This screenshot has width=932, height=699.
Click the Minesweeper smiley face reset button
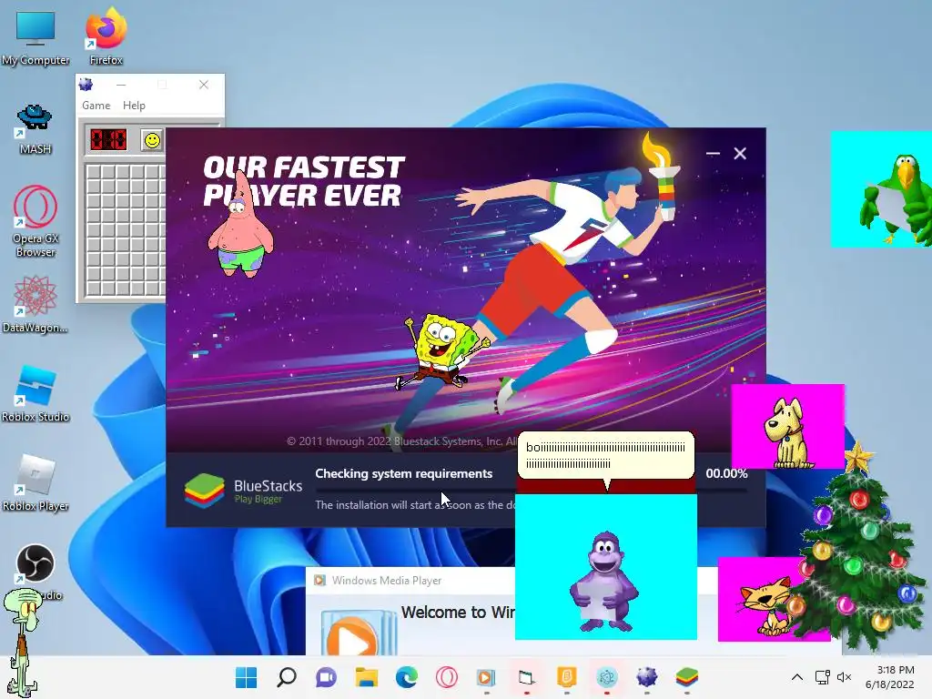click(x=152, y=140)
